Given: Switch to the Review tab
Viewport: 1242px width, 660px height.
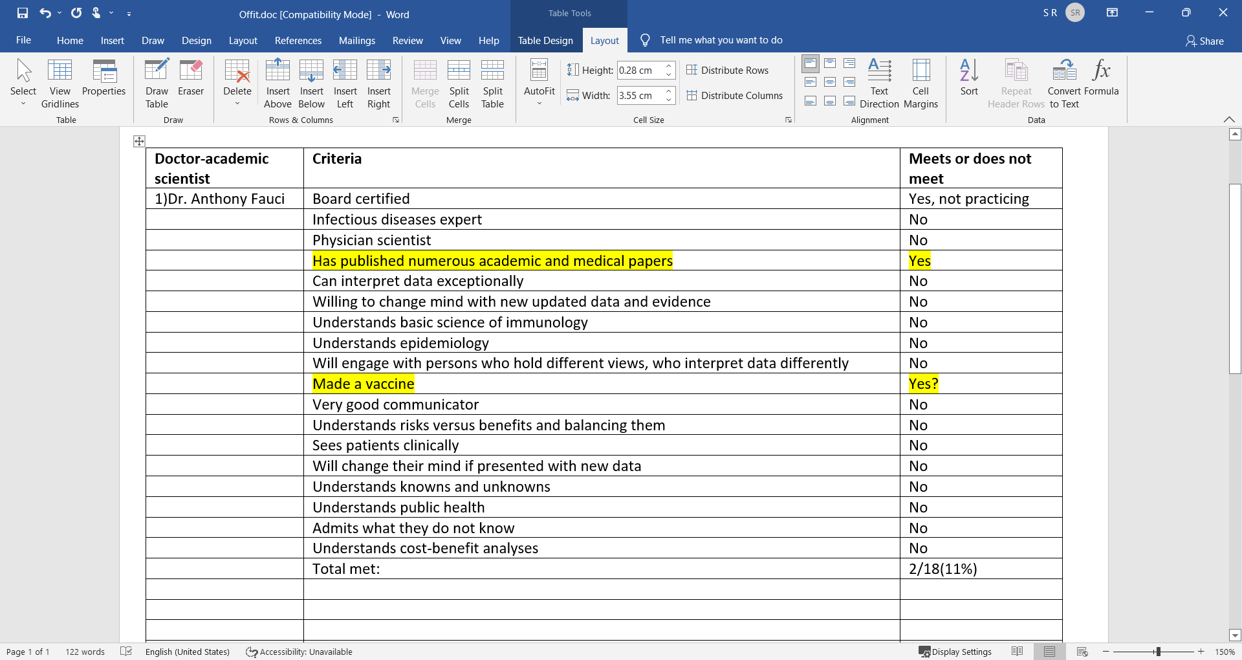Looking at the screenshot, I should pyautogui.click(x=408, y=40).
